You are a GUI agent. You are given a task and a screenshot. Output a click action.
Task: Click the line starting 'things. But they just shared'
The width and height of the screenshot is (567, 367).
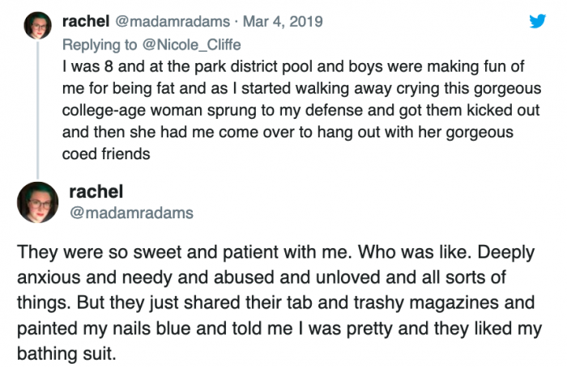tap(275, 303)
